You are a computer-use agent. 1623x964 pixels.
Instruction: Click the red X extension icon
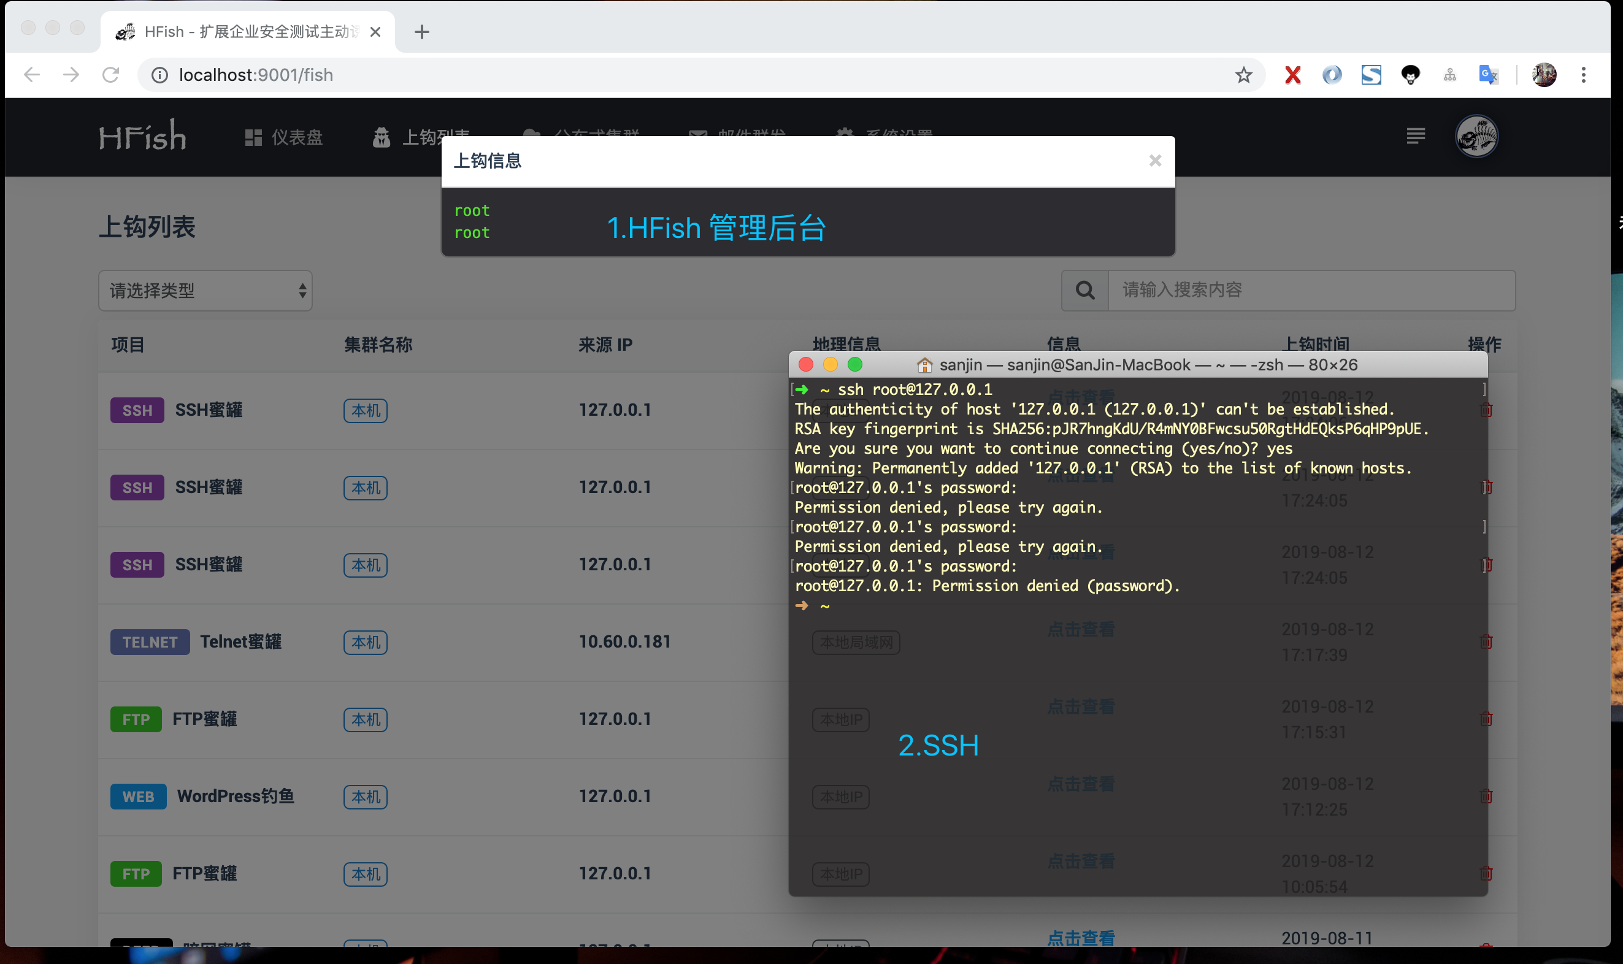coord(1292,75)
